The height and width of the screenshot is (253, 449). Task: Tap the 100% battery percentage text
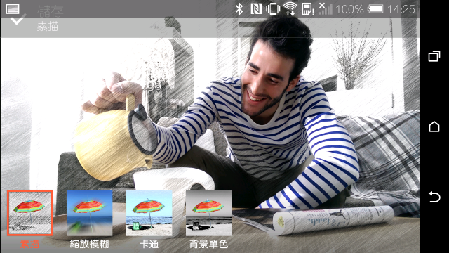[350, 9]
